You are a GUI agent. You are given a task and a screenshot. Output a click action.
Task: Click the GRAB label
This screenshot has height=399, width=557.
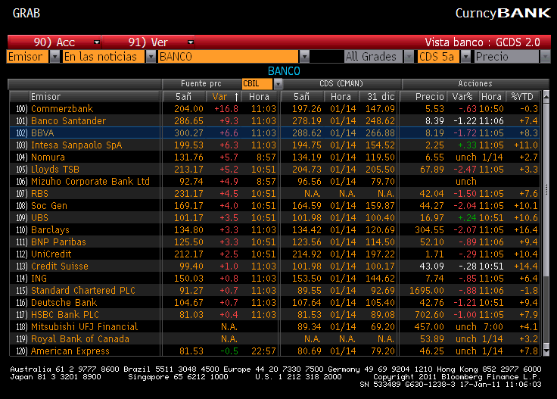click(26, 13)
